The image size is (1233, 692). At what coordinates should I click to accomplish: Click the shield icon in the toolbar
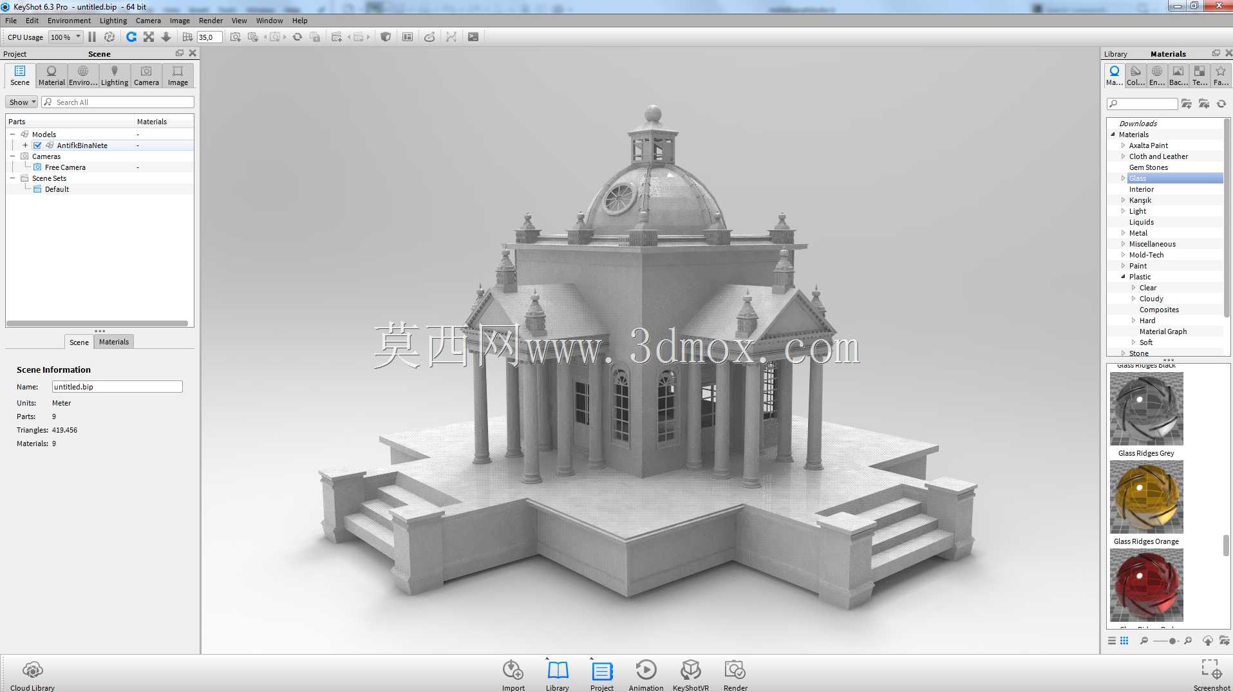pyautogui.click(x=386, y=37)
